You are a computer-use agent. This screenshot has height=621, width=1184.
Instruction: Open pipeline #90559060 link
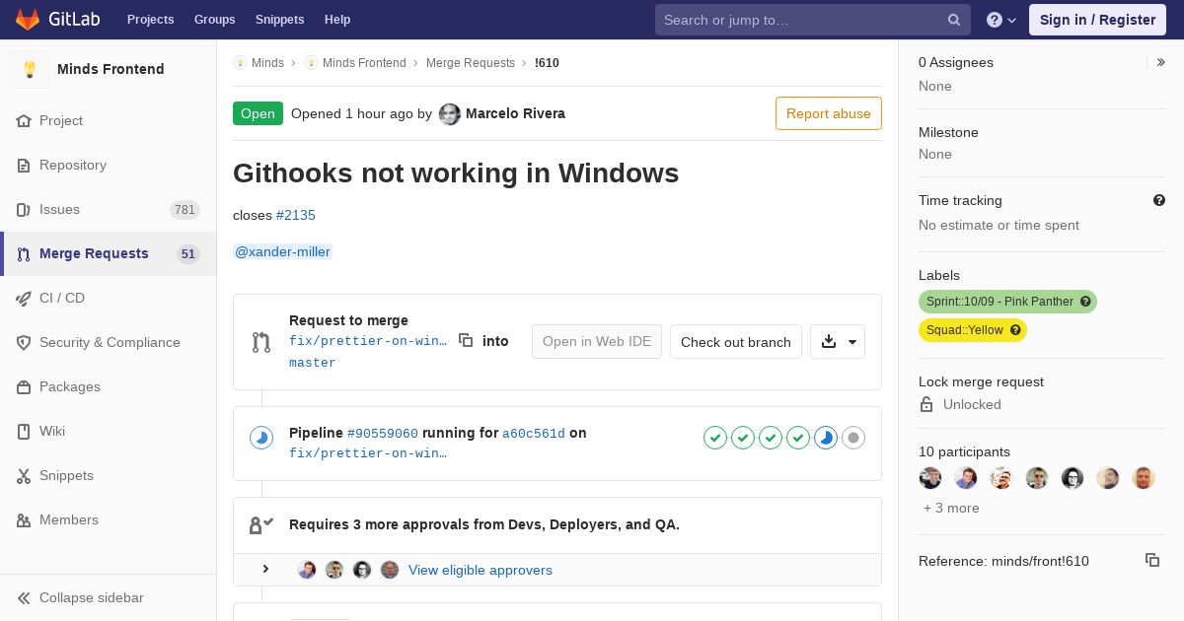coord(383,433)
